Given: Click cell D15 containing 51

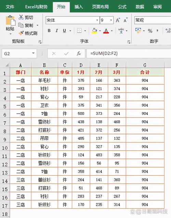Looking at the screenshot, I should (x=81, y=188).
